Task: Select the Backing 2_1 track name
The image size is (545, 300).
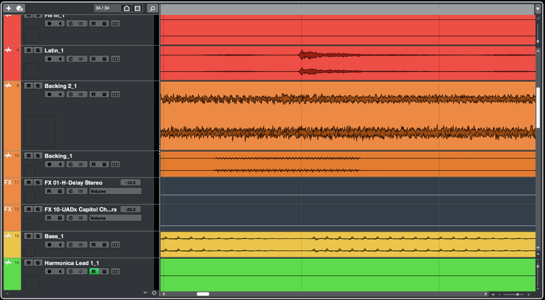Action: point(61,86)
